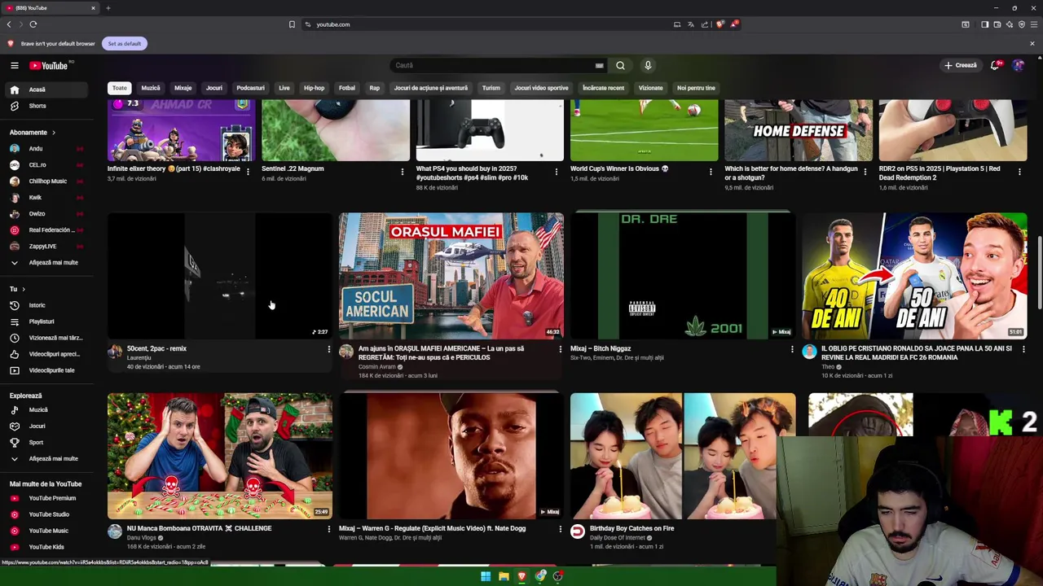Activate voice search microphone
The image size is (1043, 586).
648,65
